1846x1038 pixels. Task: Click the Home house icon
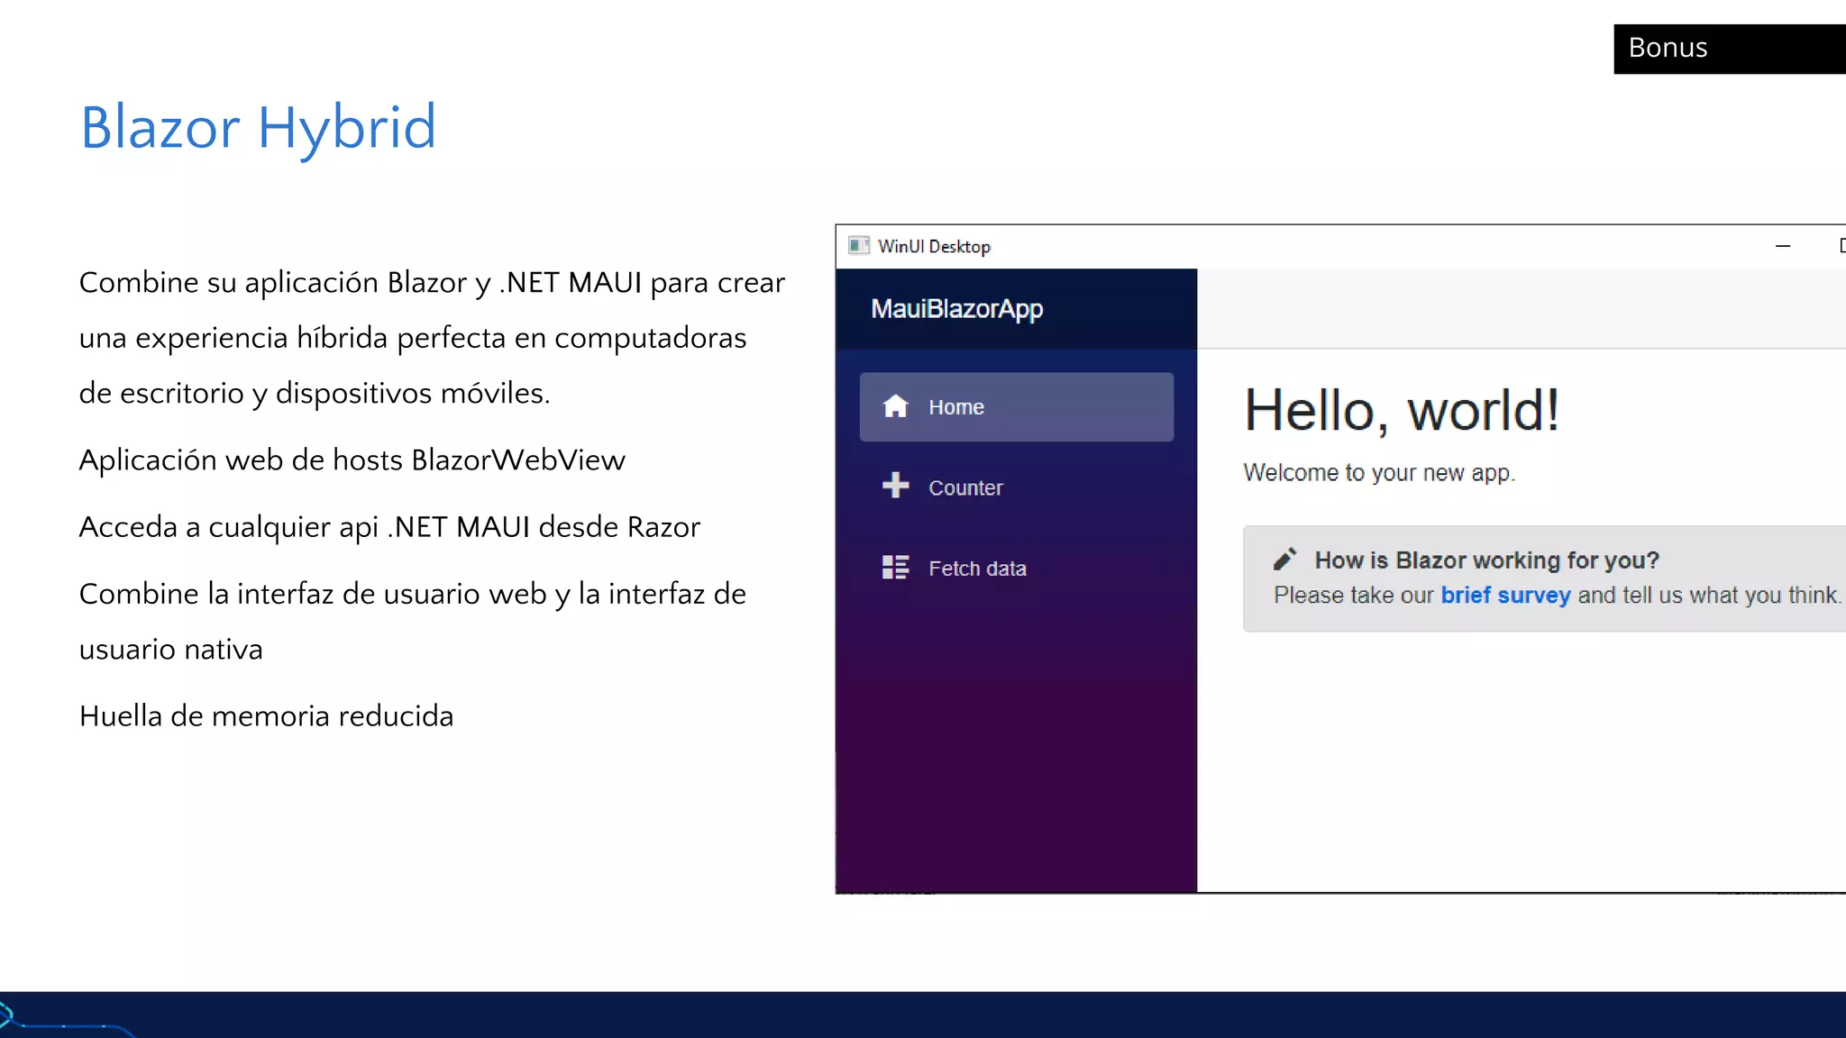895,406
